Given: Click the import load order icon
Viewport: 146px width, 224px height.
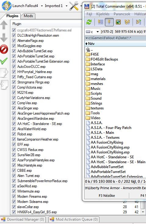Looking at the screenshot, I should coord(4,85).
